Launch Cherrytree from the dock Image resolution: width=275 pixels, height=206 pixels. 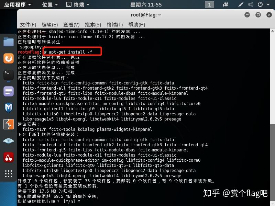(8, 157)
